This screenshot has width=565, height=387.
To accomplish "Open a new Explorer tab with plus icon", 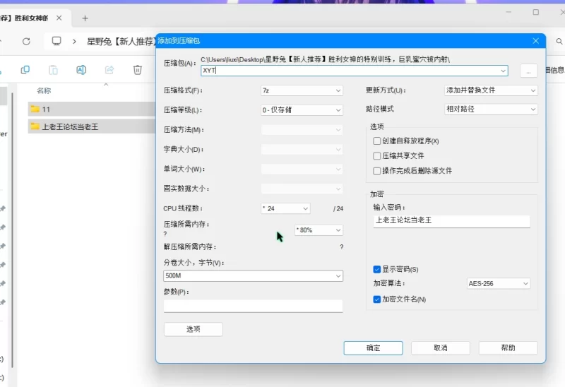I will pyautogui.click(x=85, y=18).
